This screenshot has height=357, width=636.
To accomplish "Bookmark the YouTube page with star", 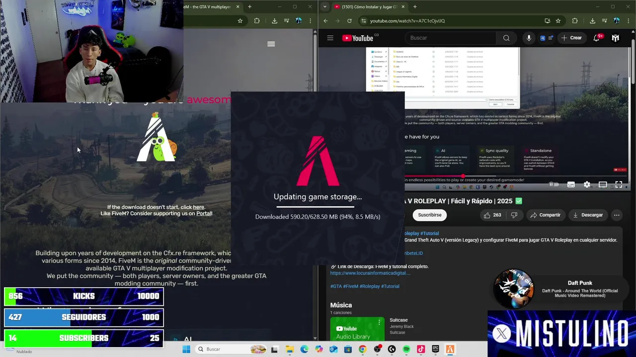I will click(558, 21).
